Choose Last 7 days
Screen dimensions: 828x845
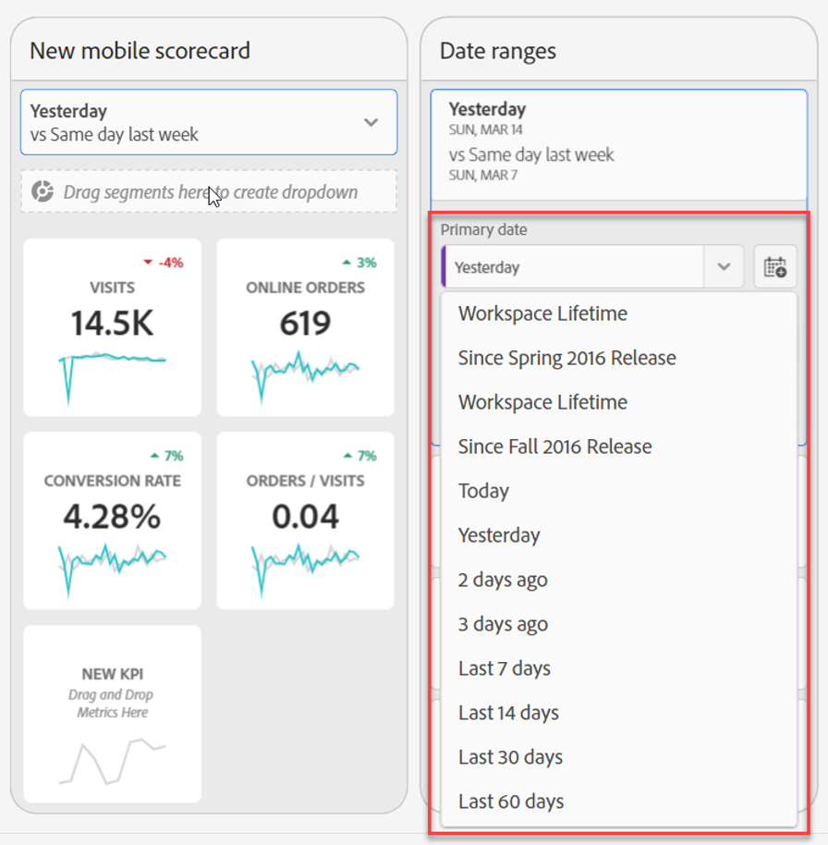[x=618, y=668]
